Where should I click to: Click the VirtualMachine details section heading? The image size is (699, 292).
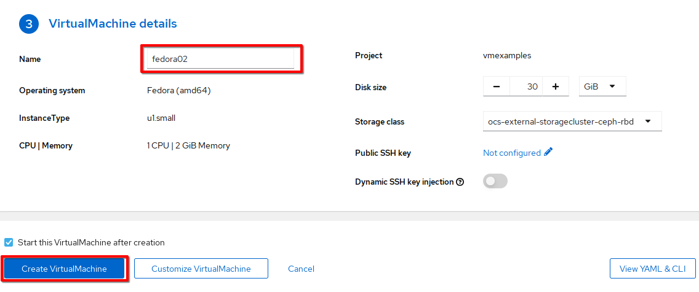[113, 23]
